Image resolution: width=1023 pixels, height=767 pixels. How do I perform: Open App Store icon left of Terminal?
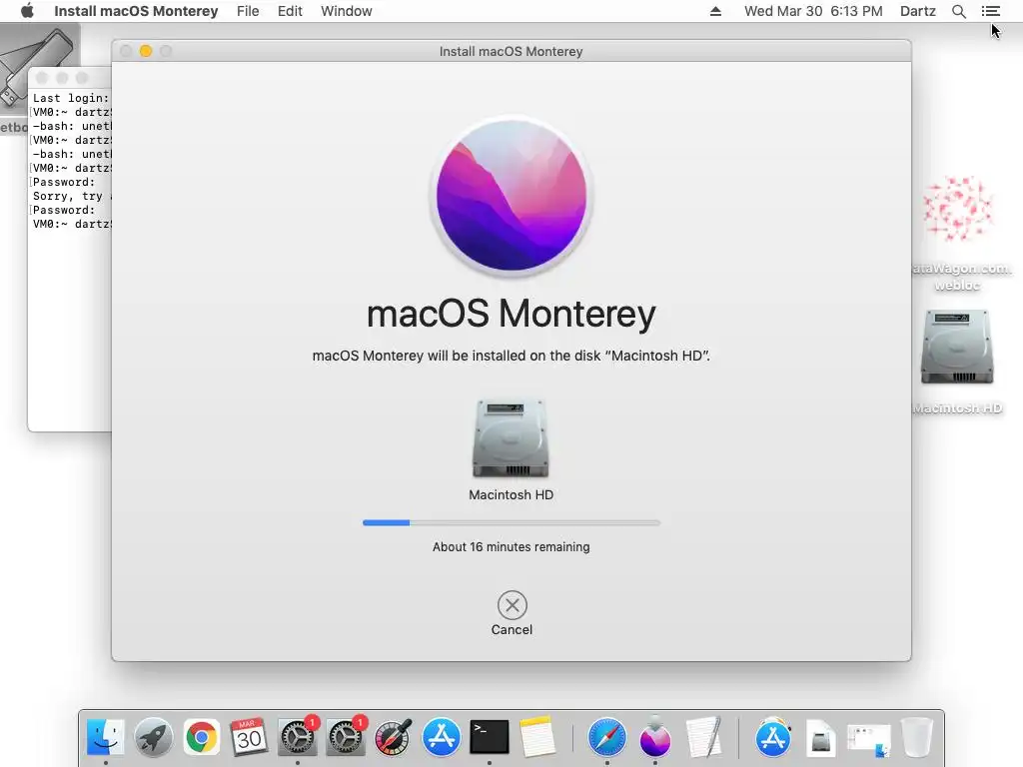[x=441, y=738]
